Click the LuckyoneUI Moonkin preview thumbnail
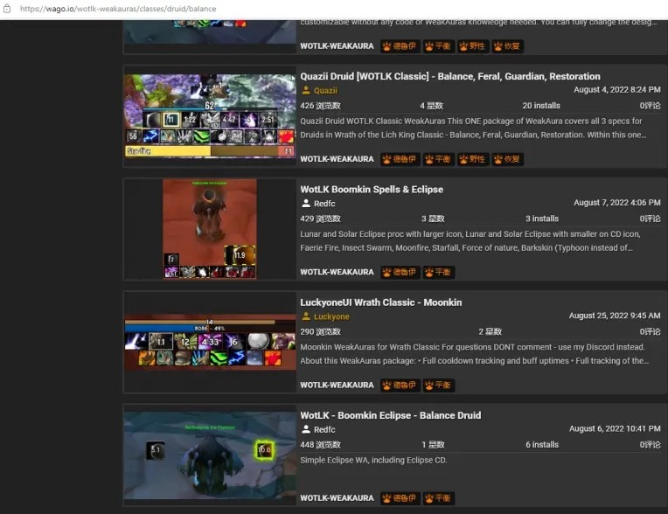Viewport: 668px width, 514px height. [x=210, y=341]
